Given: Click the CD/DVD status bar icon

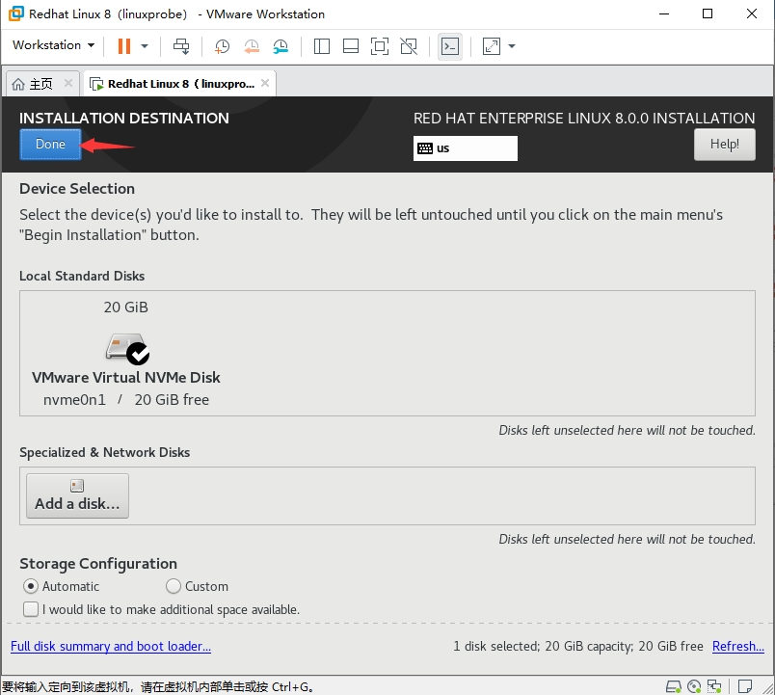Looking at the screenshot, I should point(694,686).
